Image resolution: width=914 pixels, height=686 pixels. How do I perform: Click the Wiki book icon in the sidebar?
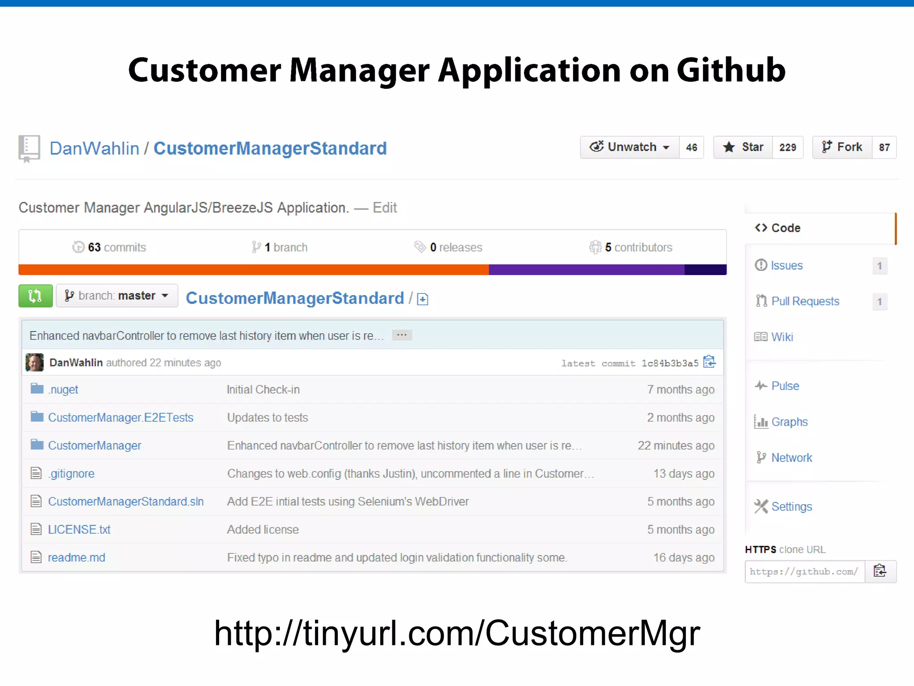point(761,337)
